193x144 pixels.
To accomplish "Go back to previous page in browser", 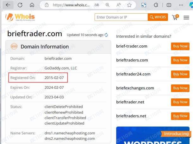I will pyautogui.click(x=8, y=5).
